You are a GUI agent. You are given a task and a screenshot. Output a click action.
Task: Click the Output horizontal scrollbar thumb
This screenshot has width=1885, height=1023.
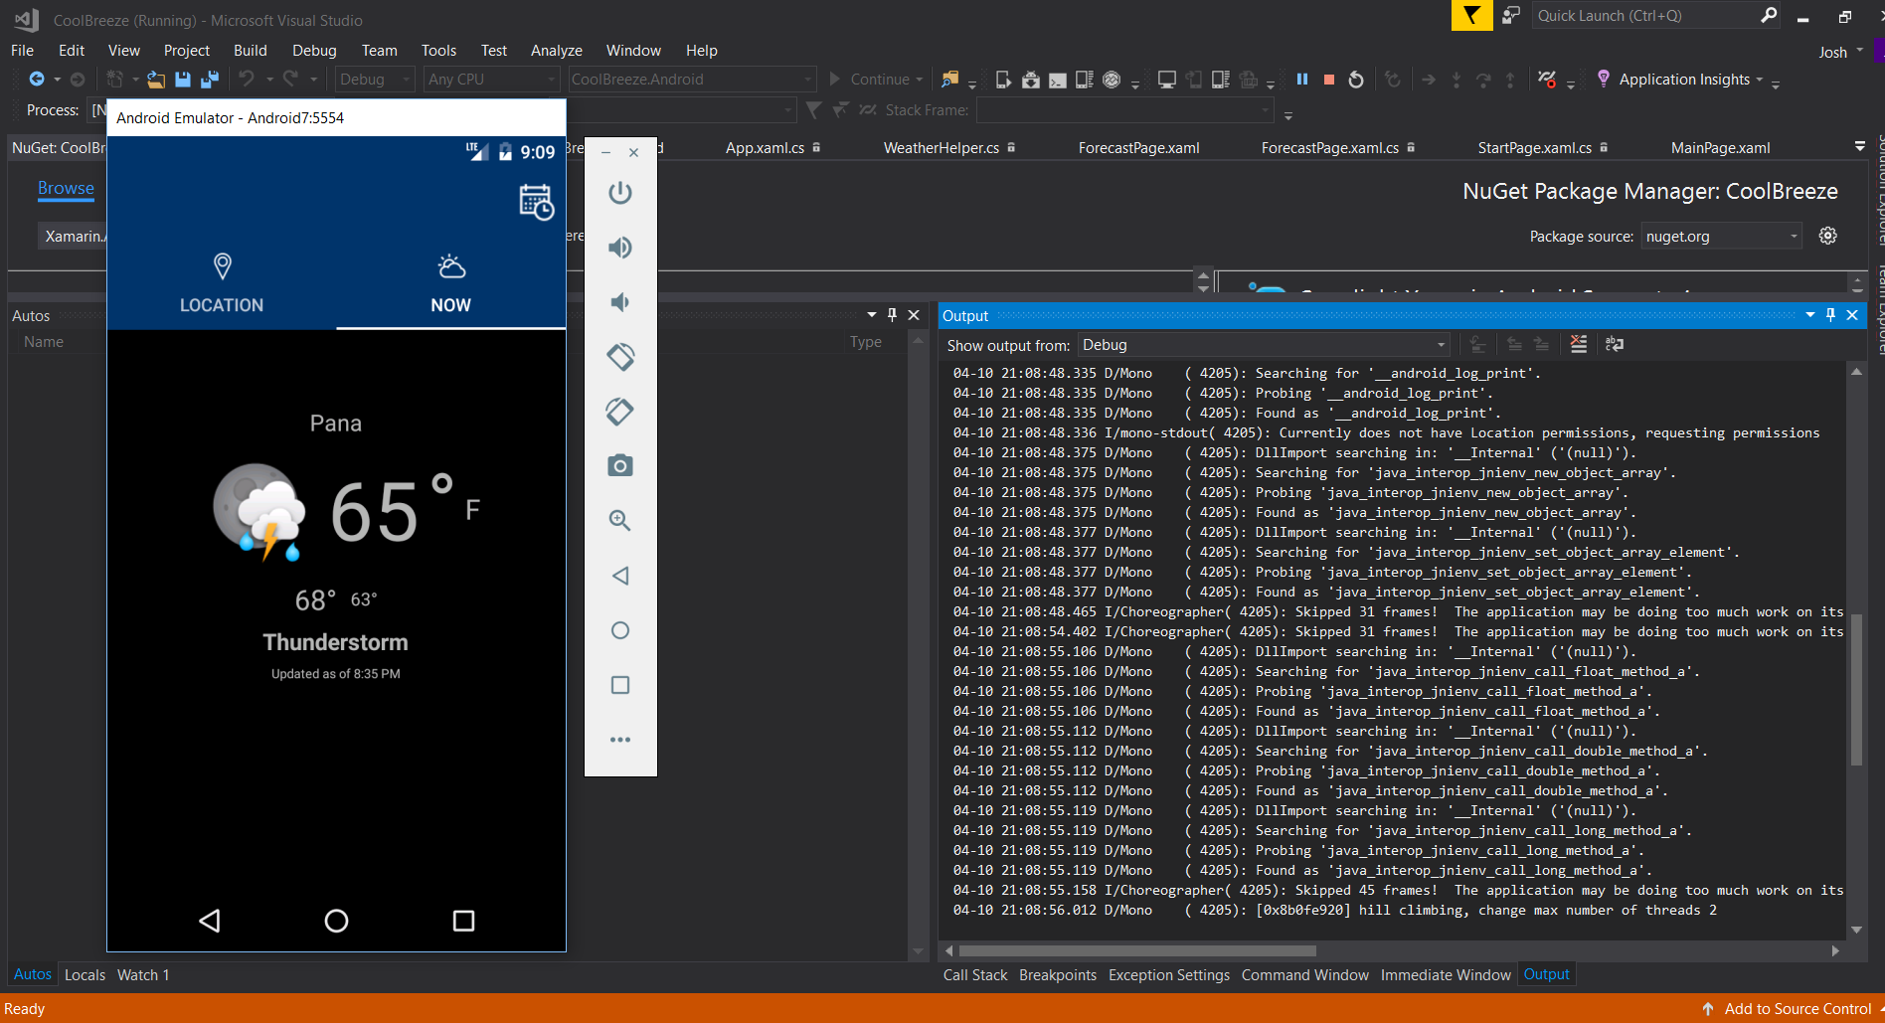[1136, 950]
